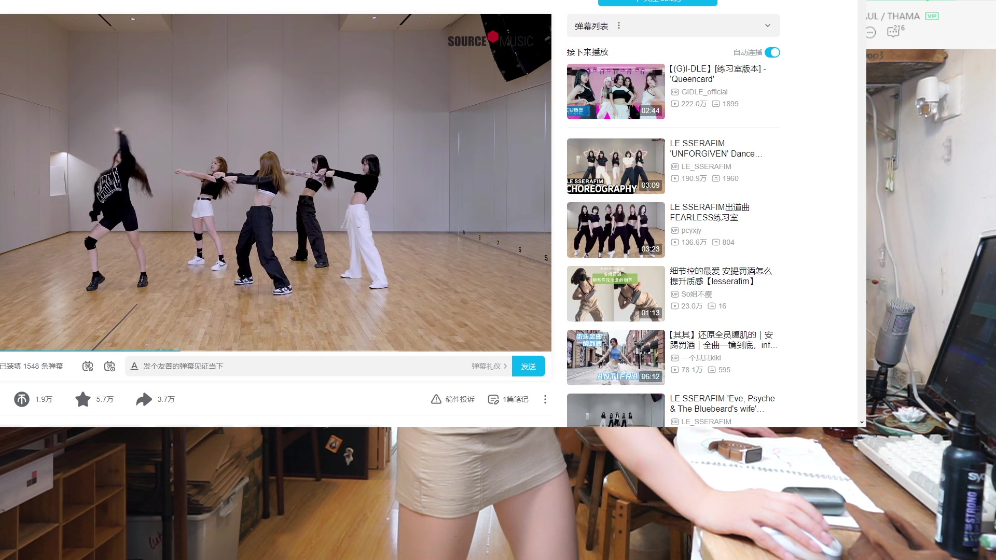This screenshot has height=560, width=996.
Task: Click the 发送 send button
Action: [528, 366]
